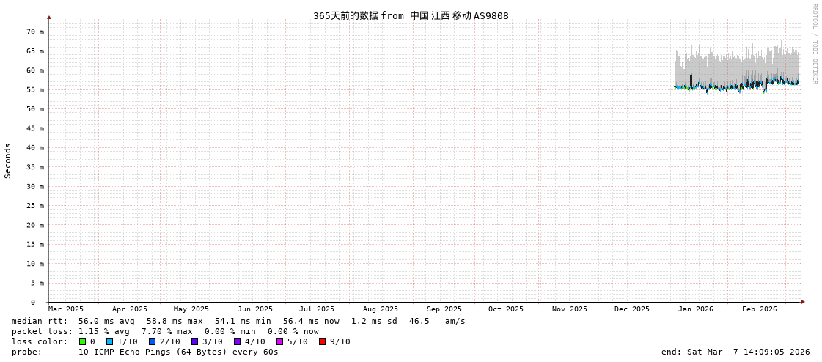The width and height of the screenshot is (822, 362).
Task: Click the RRDTOOL / TOBI OETIKER watermark
Action: tap(815, 44)
